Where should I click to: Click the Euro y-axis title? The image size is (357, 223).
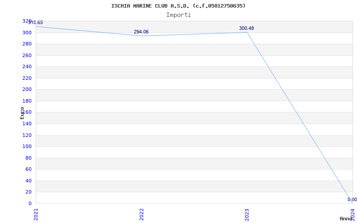coord(22,113)
